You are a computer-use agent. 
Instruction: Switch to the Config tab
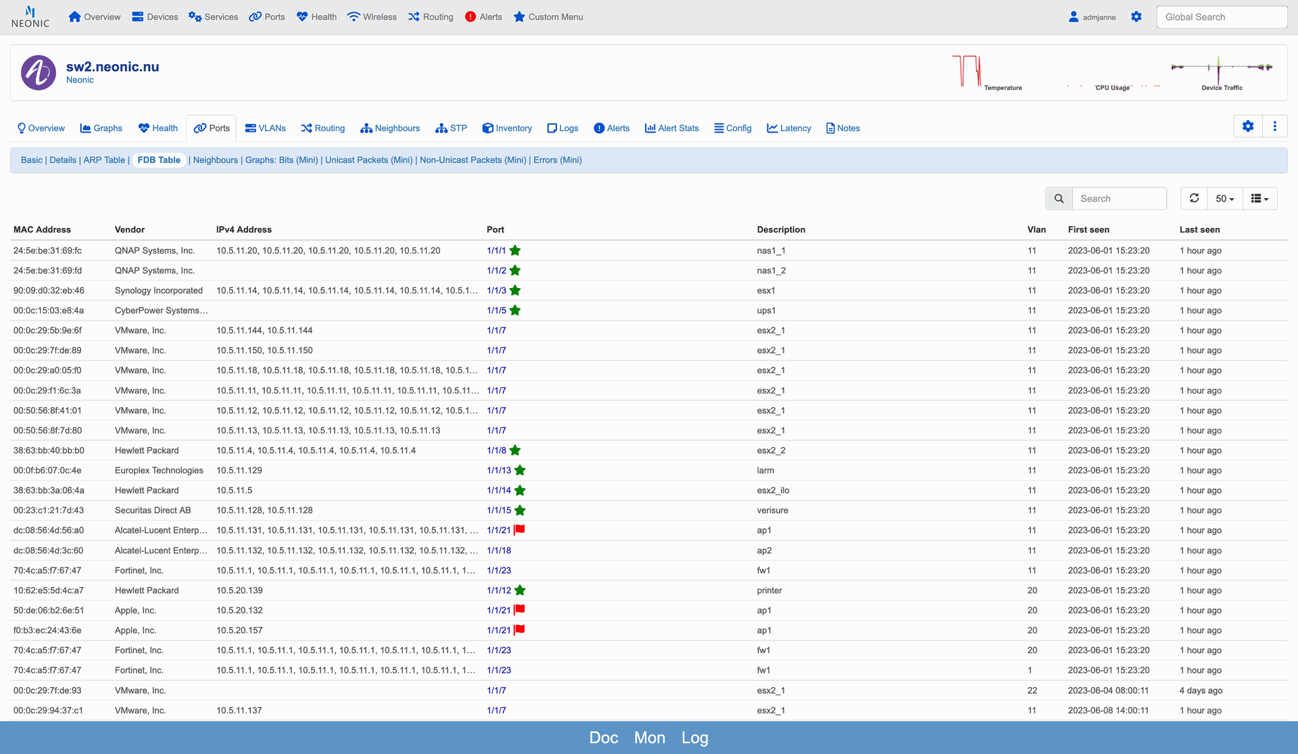point(733,128)
